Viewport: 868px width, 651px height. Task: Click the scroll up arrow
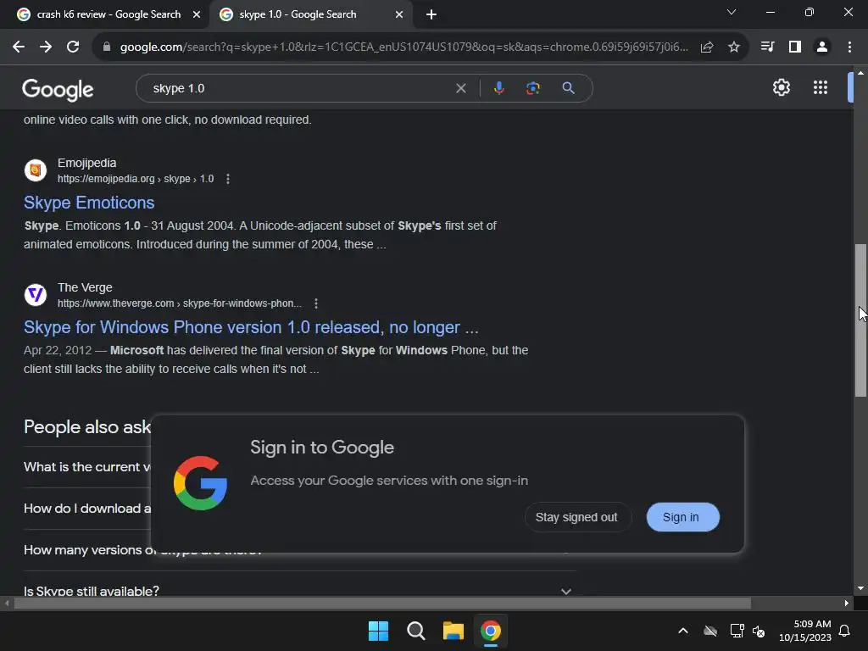860,73
